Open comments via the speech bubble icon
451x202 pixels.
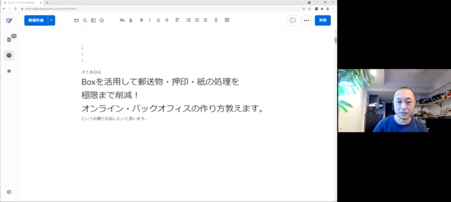pyautogui.click(x=292, y=20)
